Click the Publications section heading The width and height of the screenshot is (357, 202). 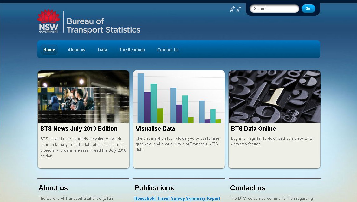point(154,188)
